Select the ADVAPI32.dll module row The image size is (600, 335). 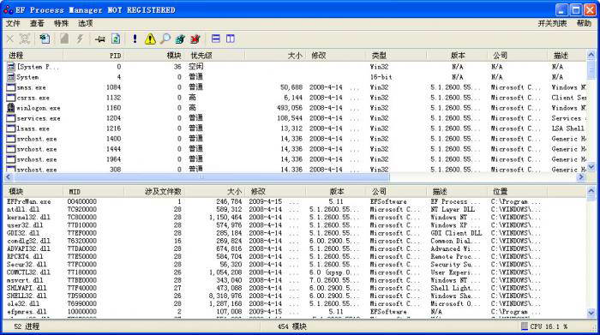[295, 248]
